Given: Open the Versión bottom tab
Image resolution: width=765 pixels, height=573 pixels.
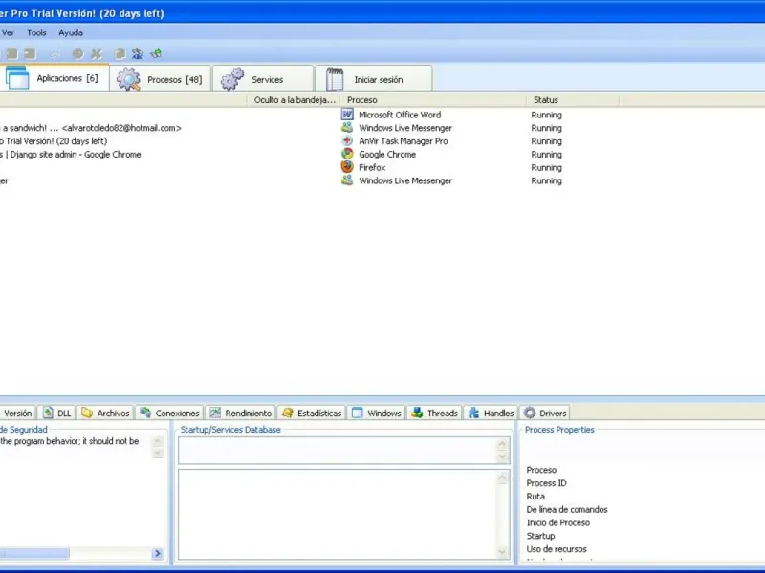Looking at the screenshot, I should (x=17, y=413).
